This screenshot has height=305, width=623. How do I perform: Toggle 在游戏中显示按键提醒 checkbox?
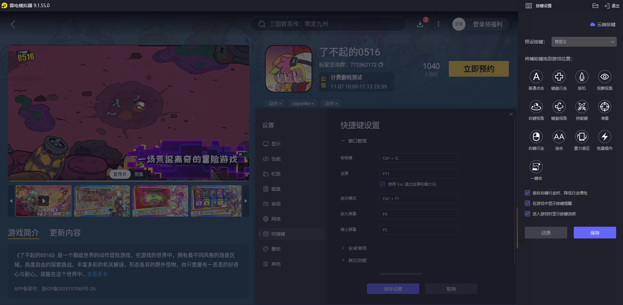(x=527, y=203)
